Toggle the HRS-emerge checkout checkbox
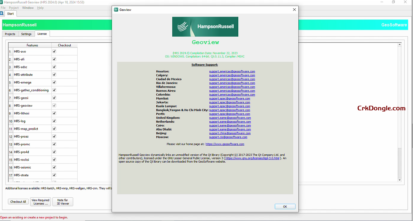The image size is (413, 221). [x=54, y=82]
